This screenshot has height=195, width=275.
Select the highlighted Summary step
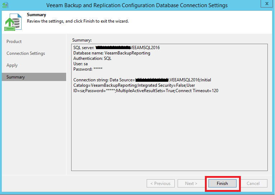coord(15,77)
